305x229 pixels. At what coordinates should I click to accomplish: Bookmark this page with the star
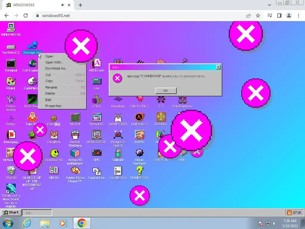tap(258, 16)
